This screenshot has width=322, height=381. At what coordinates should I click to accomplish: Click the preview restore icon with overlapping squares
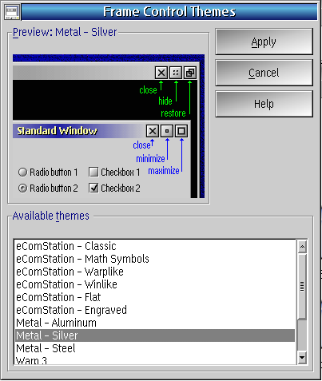coord(190,73)
